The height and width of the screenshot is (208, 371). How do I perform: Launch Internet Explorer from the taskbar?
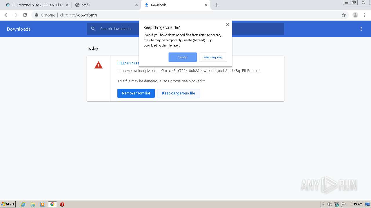[x=23, y=204]
